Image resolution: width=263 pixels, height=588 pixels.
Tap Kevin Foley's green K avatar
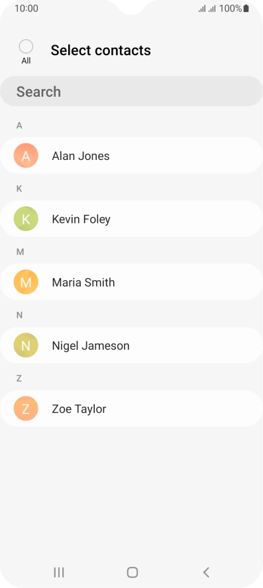[x=26, y=218]
